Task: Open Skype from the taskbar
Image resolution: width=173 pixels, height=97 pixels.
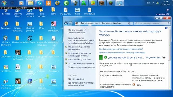Action: tap(39, 3)
